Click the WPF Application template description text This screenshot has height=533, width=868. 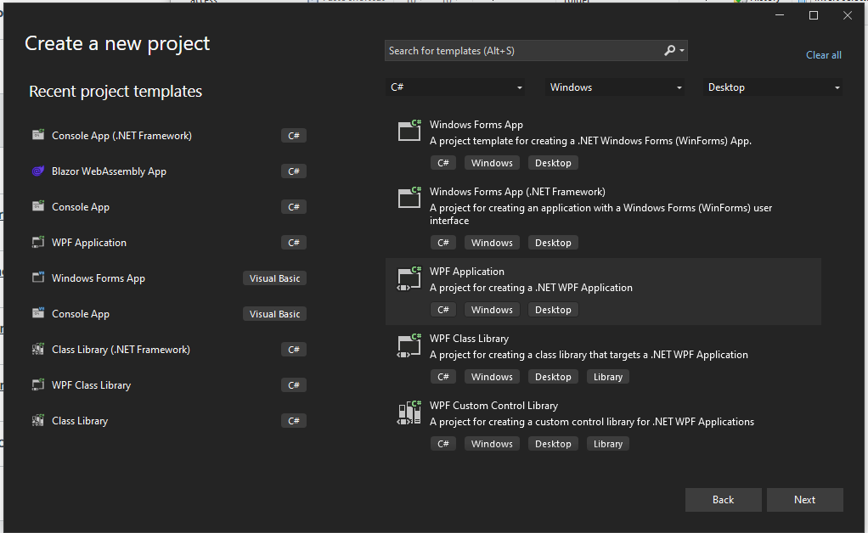[531, 288]
